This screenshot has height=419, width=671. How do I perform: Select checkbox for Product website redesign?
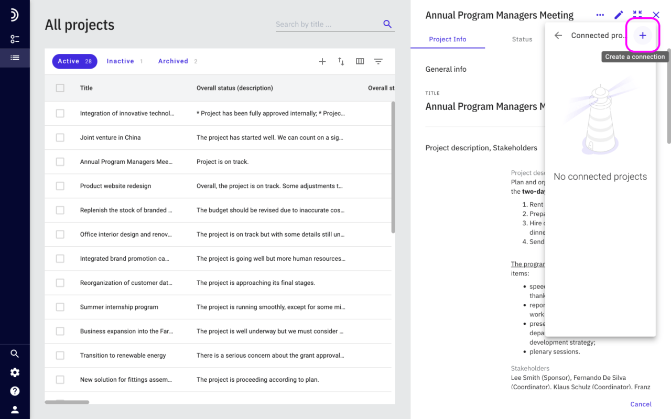coord(60,186)
